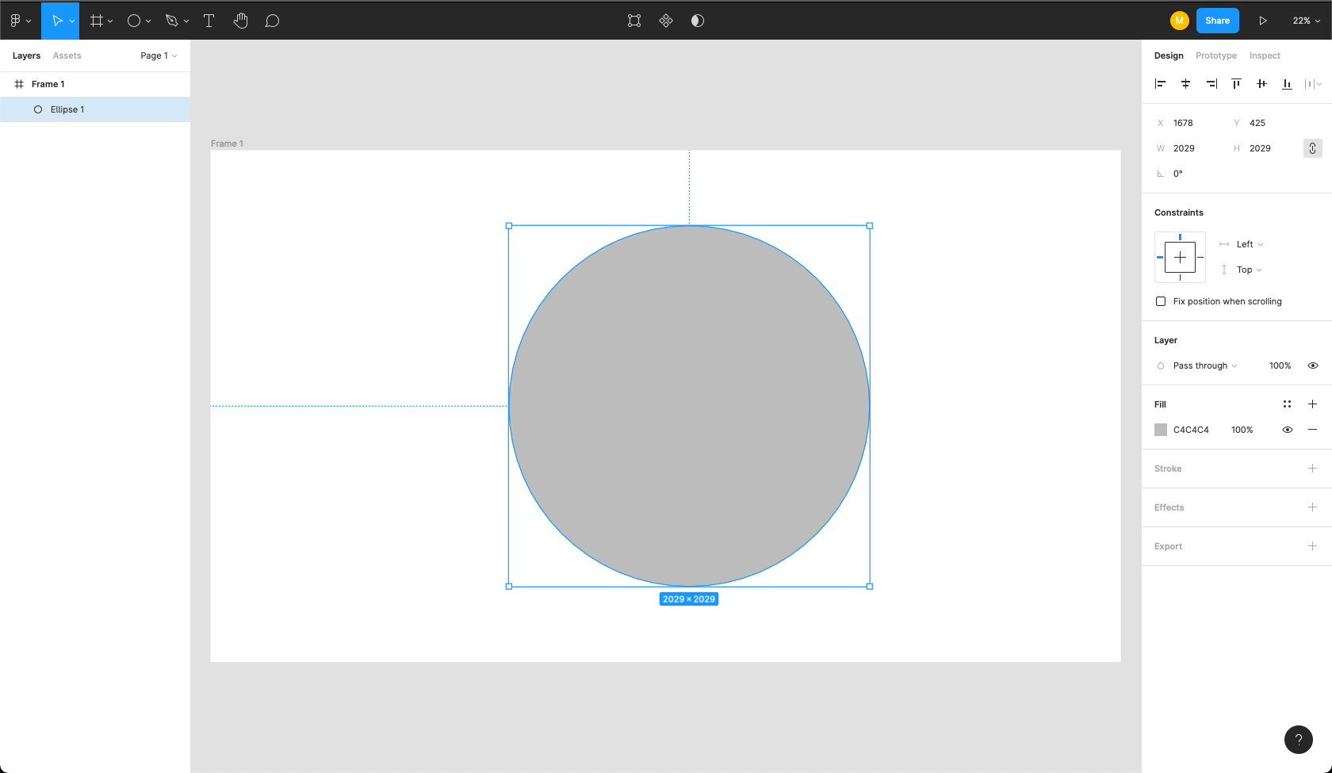Open the Pass through blend mode dropdown
Image resolution: width=1332 pixels, height=773 pixels.
point(1204,365)
